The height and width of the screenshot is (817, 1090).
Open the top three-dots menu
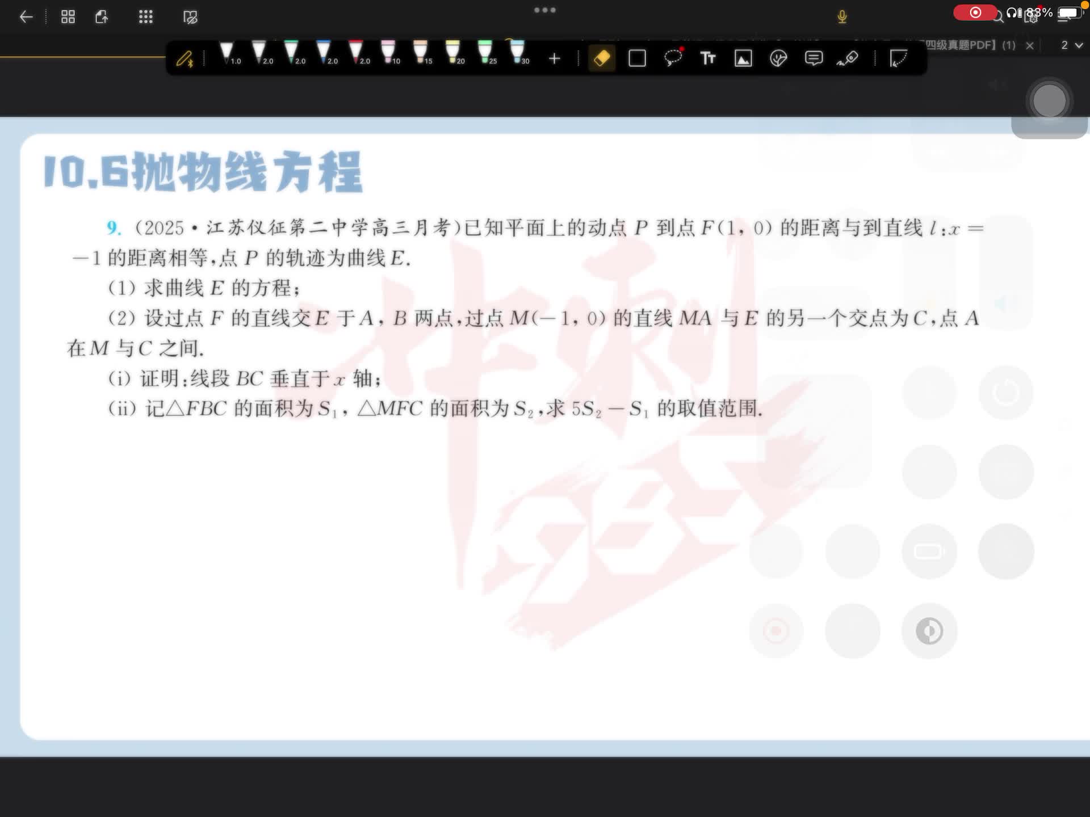coord(544,10)
